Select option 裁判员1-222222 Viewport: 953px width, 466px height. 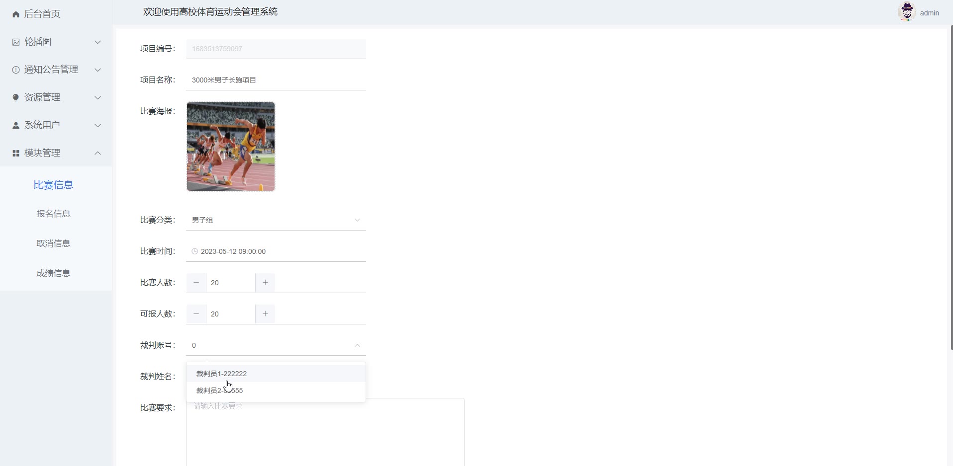point(276,374)
